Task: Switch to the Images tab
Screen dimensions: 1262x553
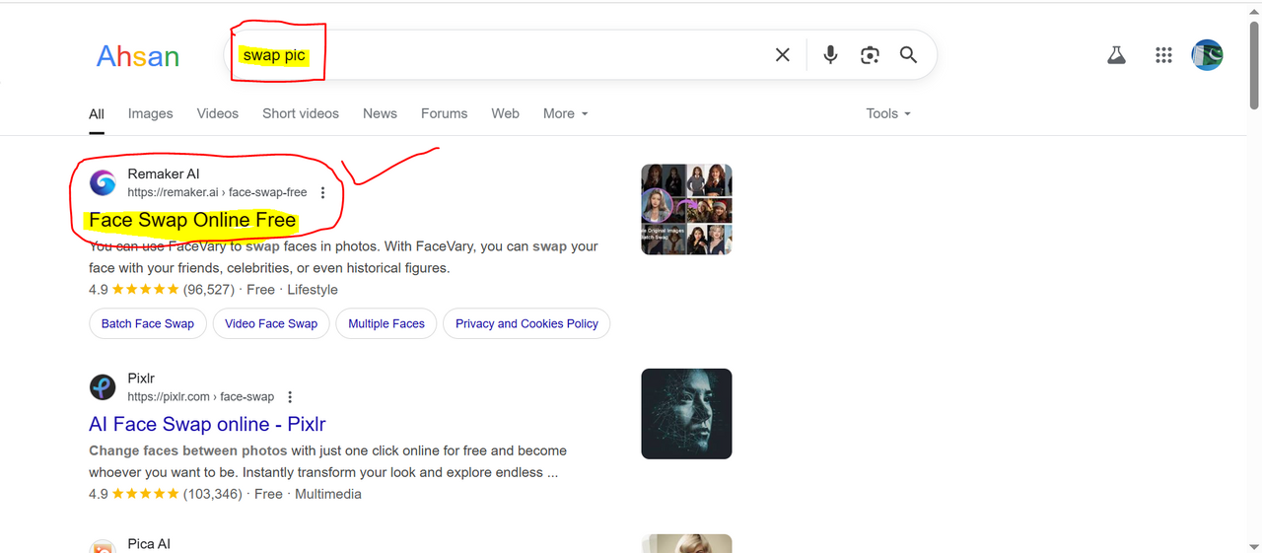Action: pyautogui.click(x=151, y=113)
